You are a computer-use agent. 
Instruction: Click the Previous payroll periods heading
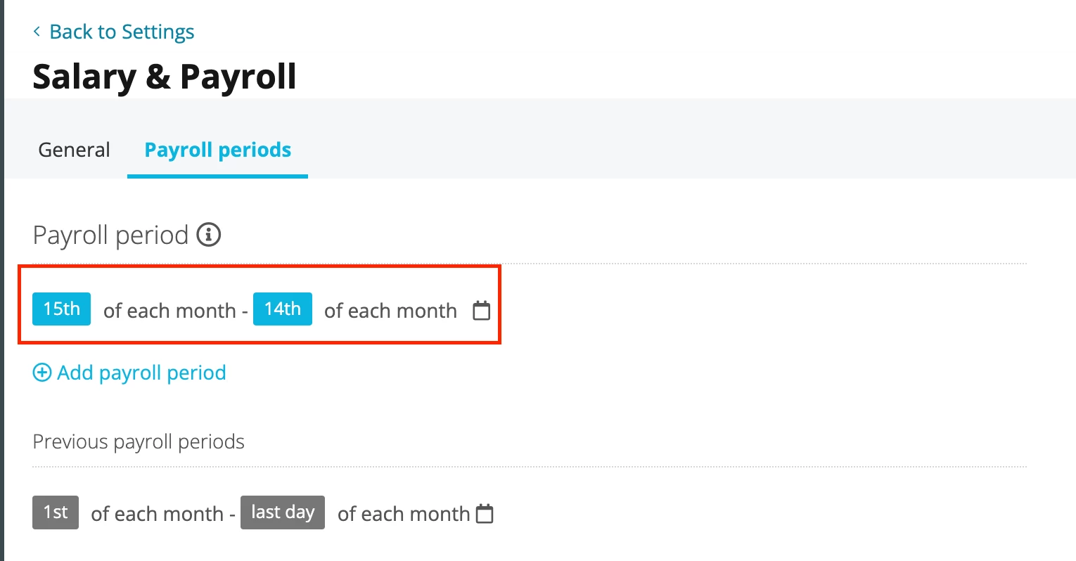pyautogui.click(x=139, y=441)
